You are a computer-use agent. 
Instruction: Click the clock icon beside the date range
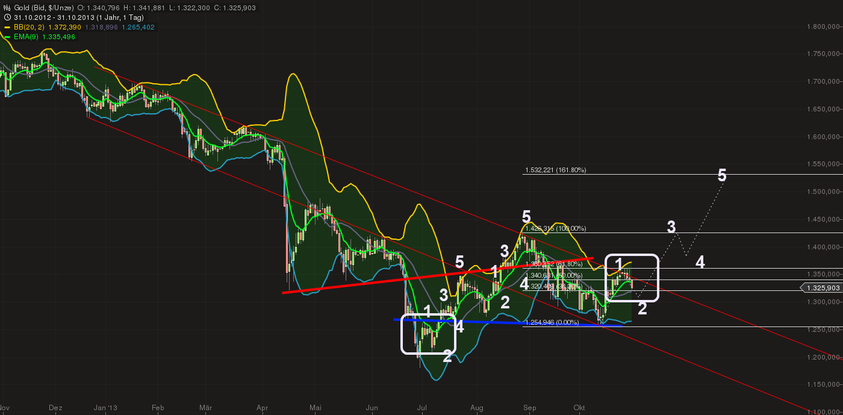(x=7, y=17)
